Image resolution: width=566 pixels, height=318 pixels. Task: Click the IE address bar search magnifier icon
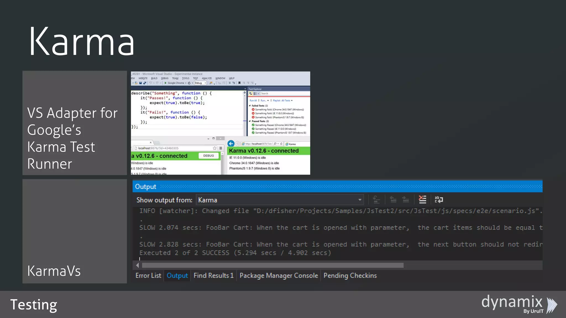(275, 144)
